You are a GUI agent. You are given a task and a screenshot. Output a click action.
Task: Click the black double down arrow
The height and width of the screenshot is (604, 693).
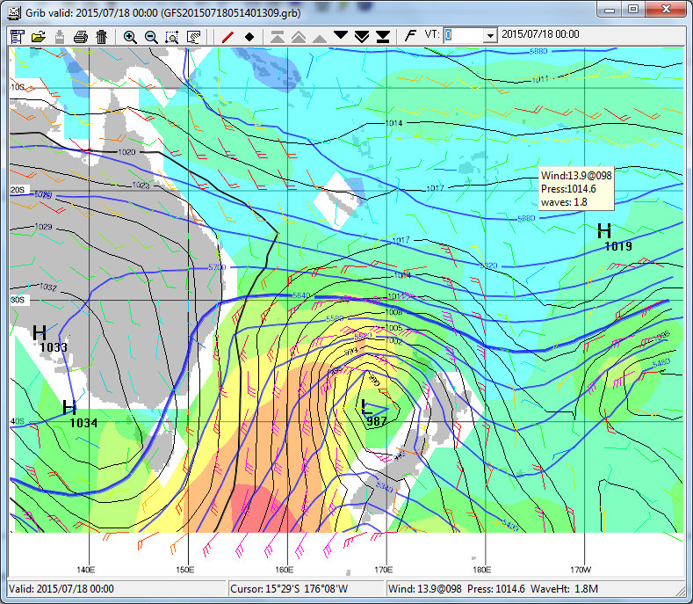pyautogui.click(x=362, y=37)
